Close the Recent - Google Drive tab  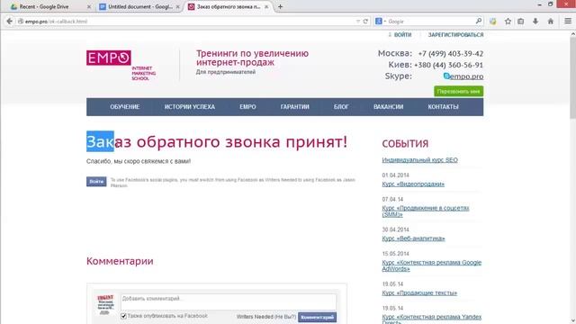[x=89, y=6]
